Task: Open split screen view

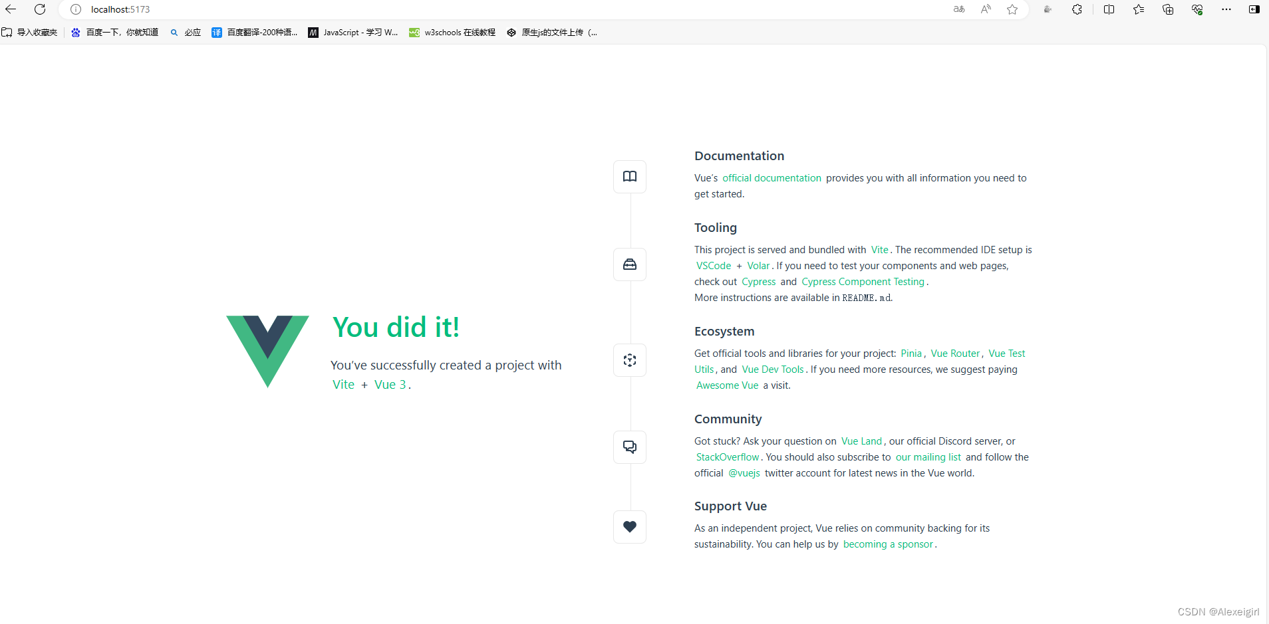Action: click(x=1109, y=9)
